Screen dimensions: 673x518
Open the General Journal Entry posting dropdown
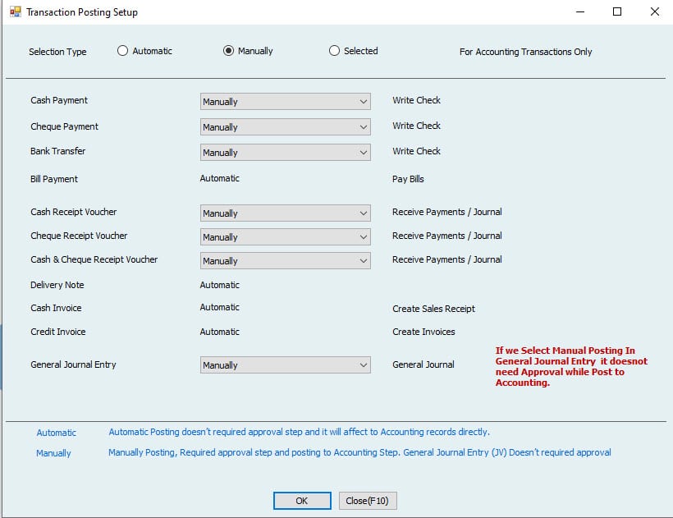[x=286, y=365]
